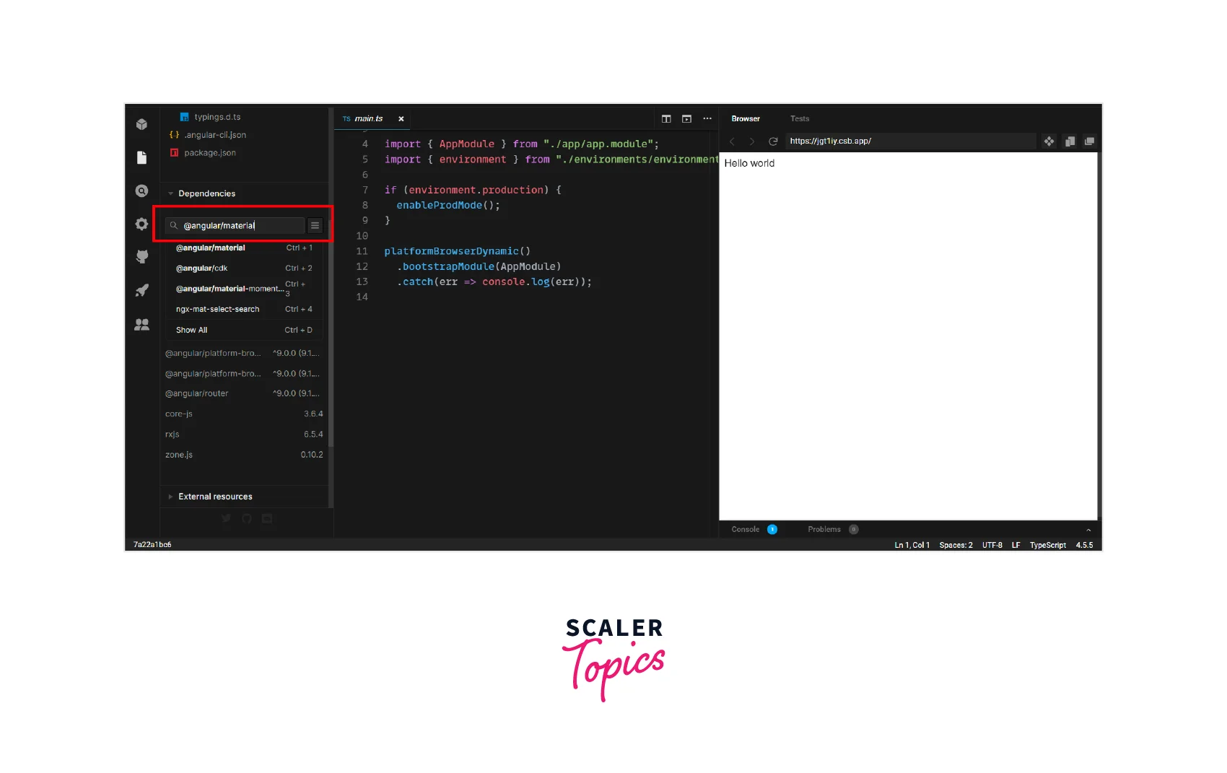
Task: Click the Search icon in sidebar
Action: click(142, 191)
